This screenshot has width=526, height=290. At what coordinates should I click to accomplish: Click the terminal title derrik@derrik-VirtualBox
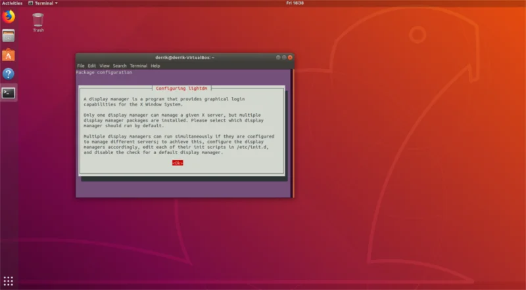185,58
